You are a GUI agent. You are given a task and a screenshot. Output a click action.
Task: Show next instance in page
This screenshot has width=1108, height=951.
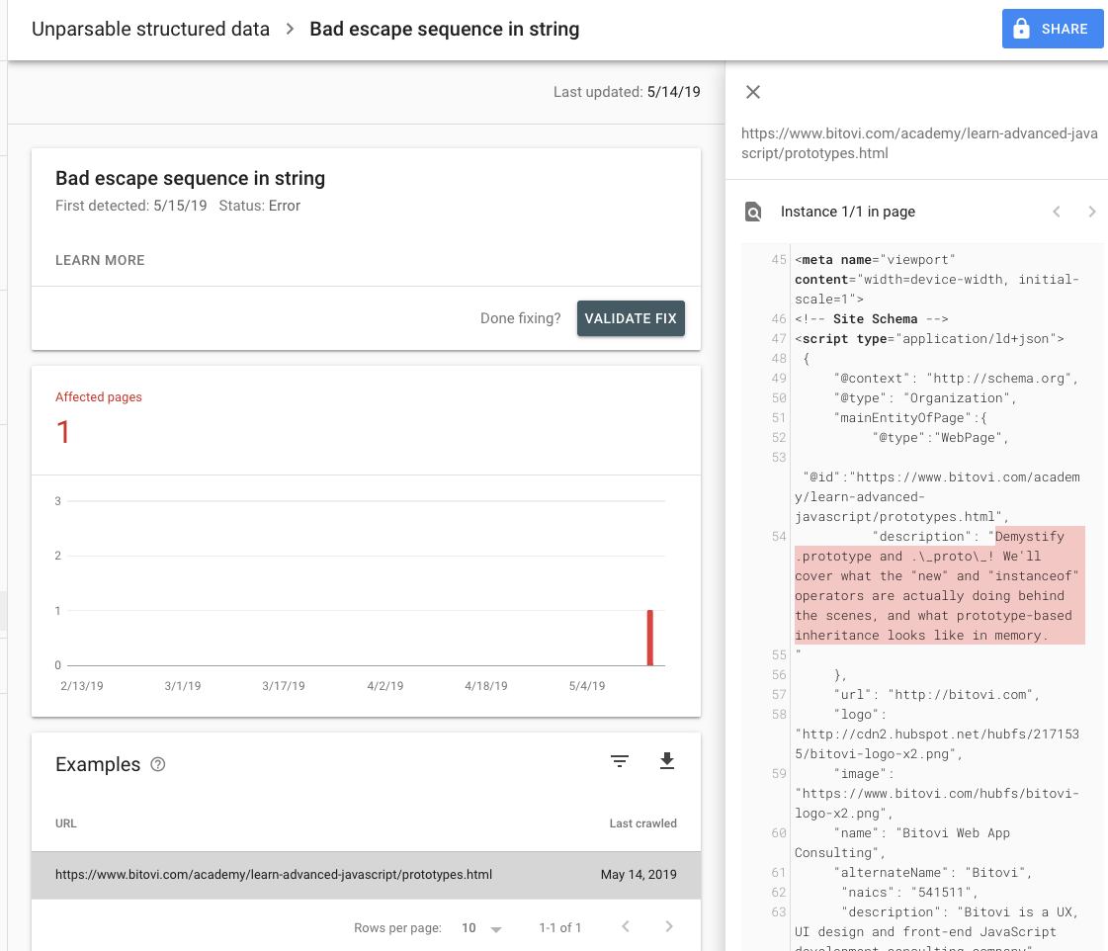coord(1092,212)
